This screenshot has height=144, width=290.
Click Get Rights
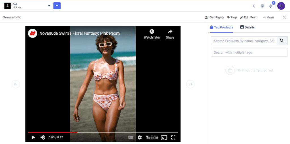(x=215, y=17)
